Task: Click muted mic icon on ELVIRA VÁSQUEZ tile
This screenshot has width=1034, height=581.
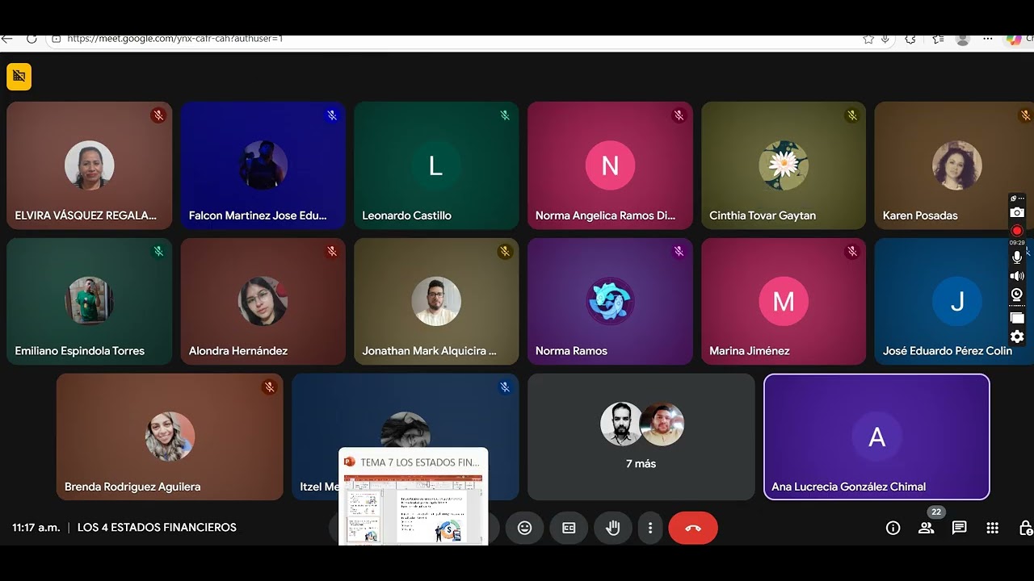Action: tap(158, 115)
